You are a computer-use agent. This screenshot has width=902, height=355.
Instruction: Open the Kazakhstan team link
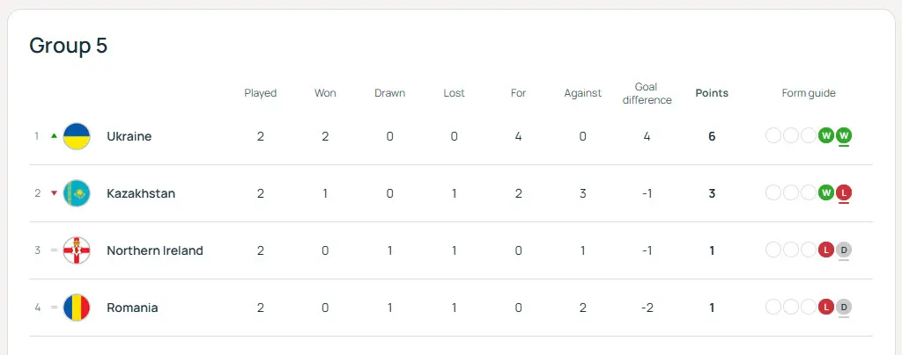coord(141,193)
